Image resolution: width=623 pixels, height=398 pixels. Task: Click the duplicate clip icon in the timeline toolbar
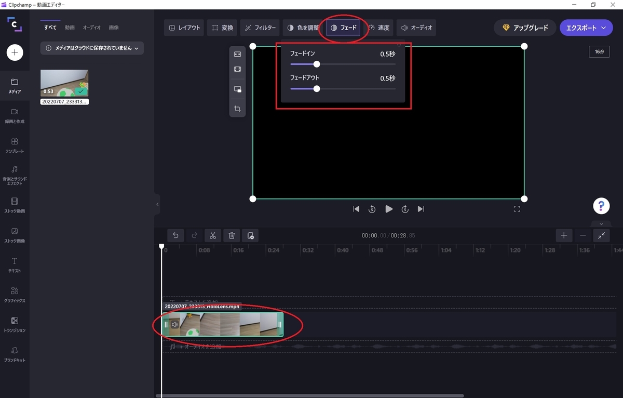[250, 235]
